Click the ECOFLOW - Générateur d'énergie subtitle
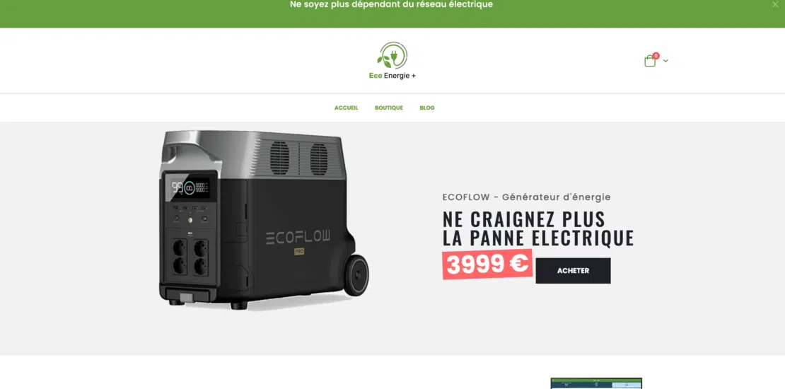This screenshot has height=389, width=785. (x=527, y=197)
